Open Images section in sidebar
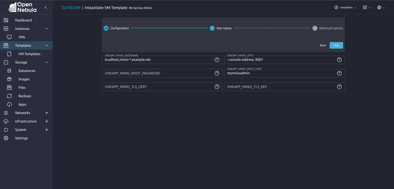The image size is (394, 189). 24,79
